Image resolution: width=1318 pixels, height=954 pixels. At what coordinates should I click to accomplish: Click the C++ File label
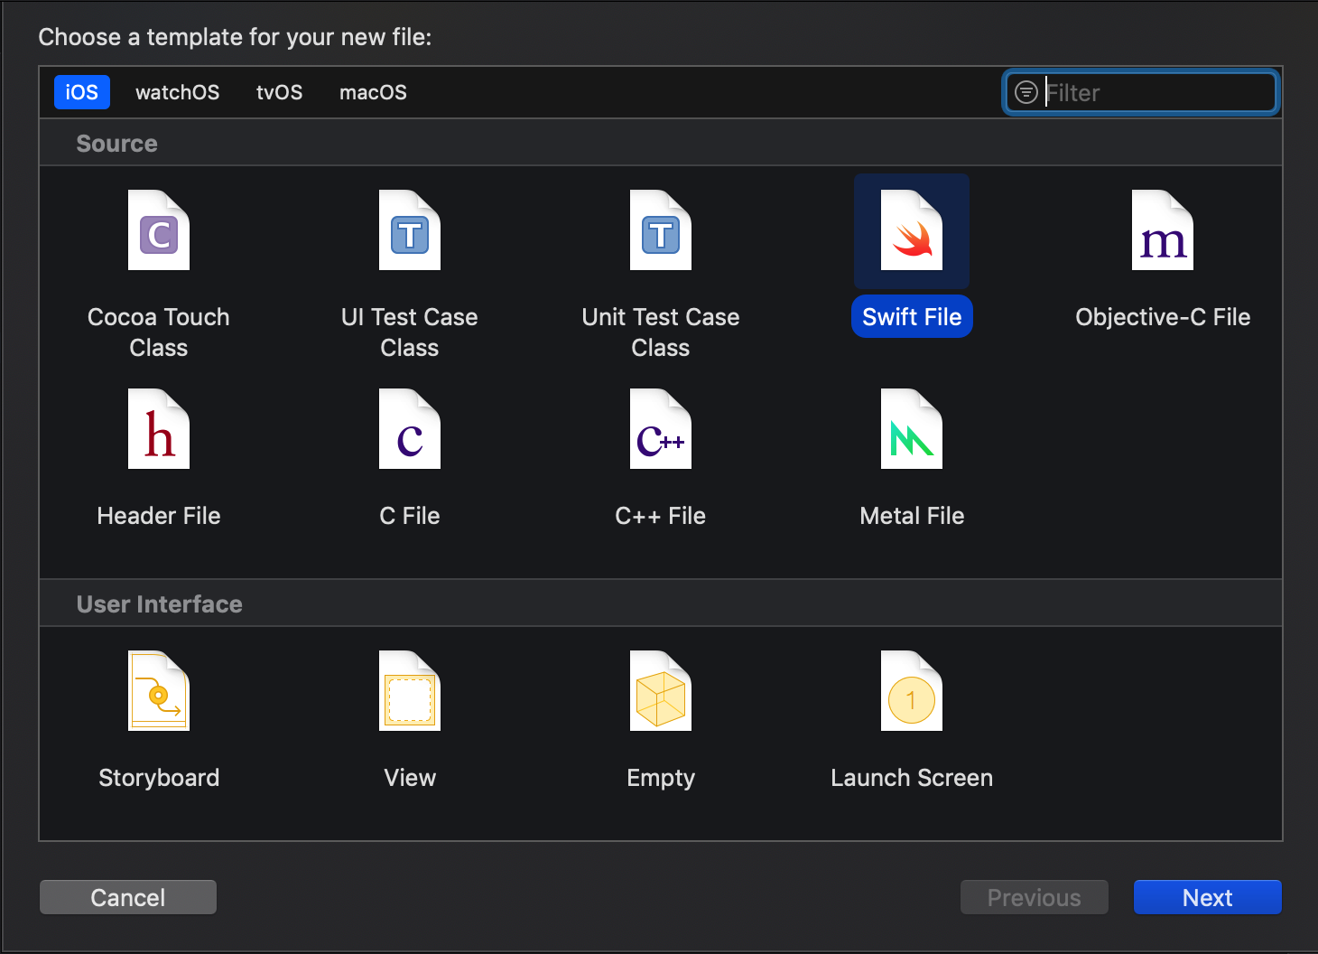point(661,516)
